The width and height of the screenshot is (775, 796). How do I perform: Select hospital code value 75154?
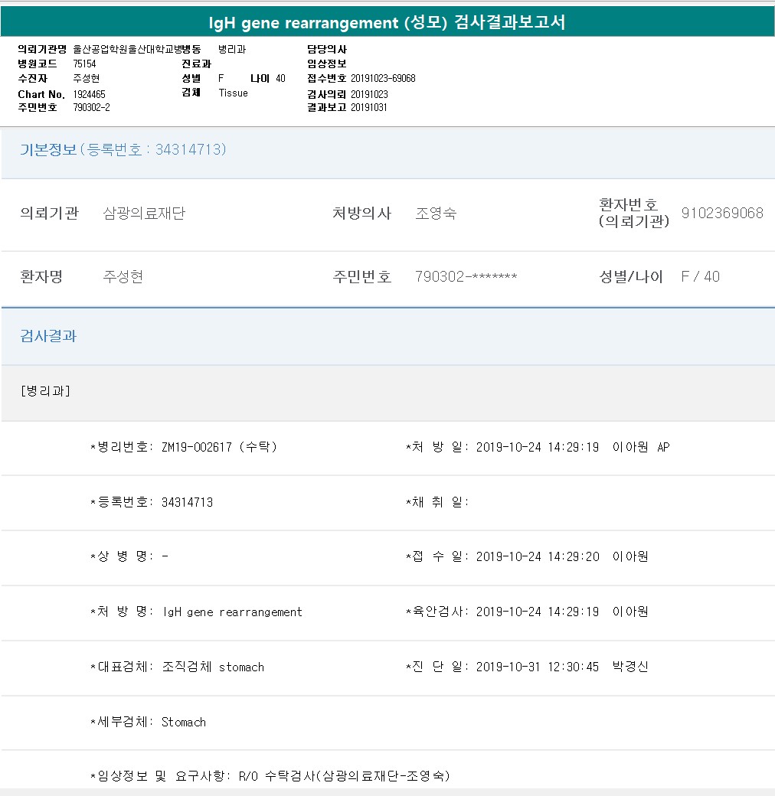(x=84, y=64)
